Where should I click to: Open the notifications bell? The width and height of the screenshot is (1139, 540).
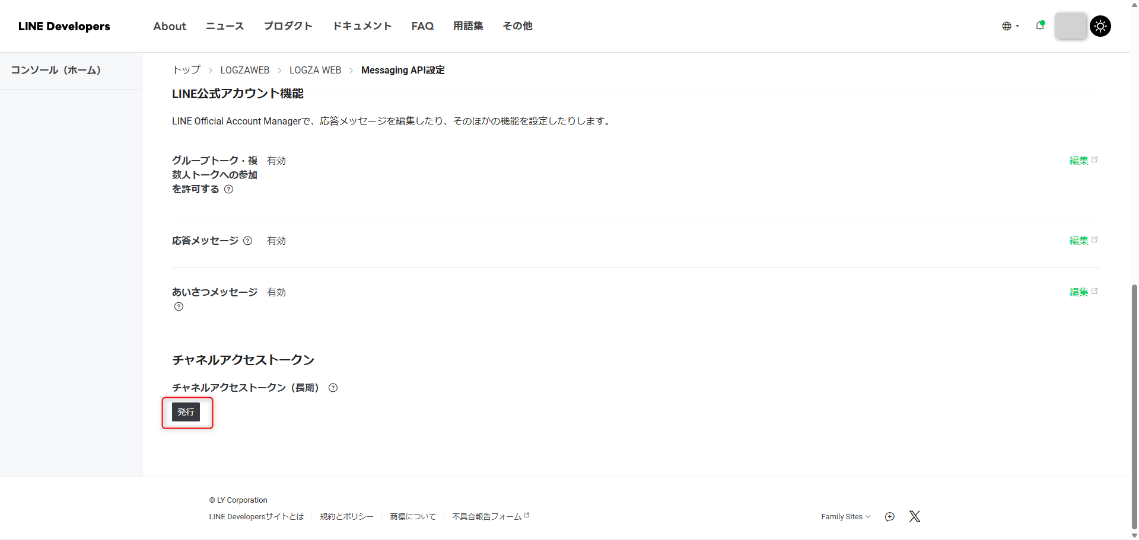(1040, 26)
